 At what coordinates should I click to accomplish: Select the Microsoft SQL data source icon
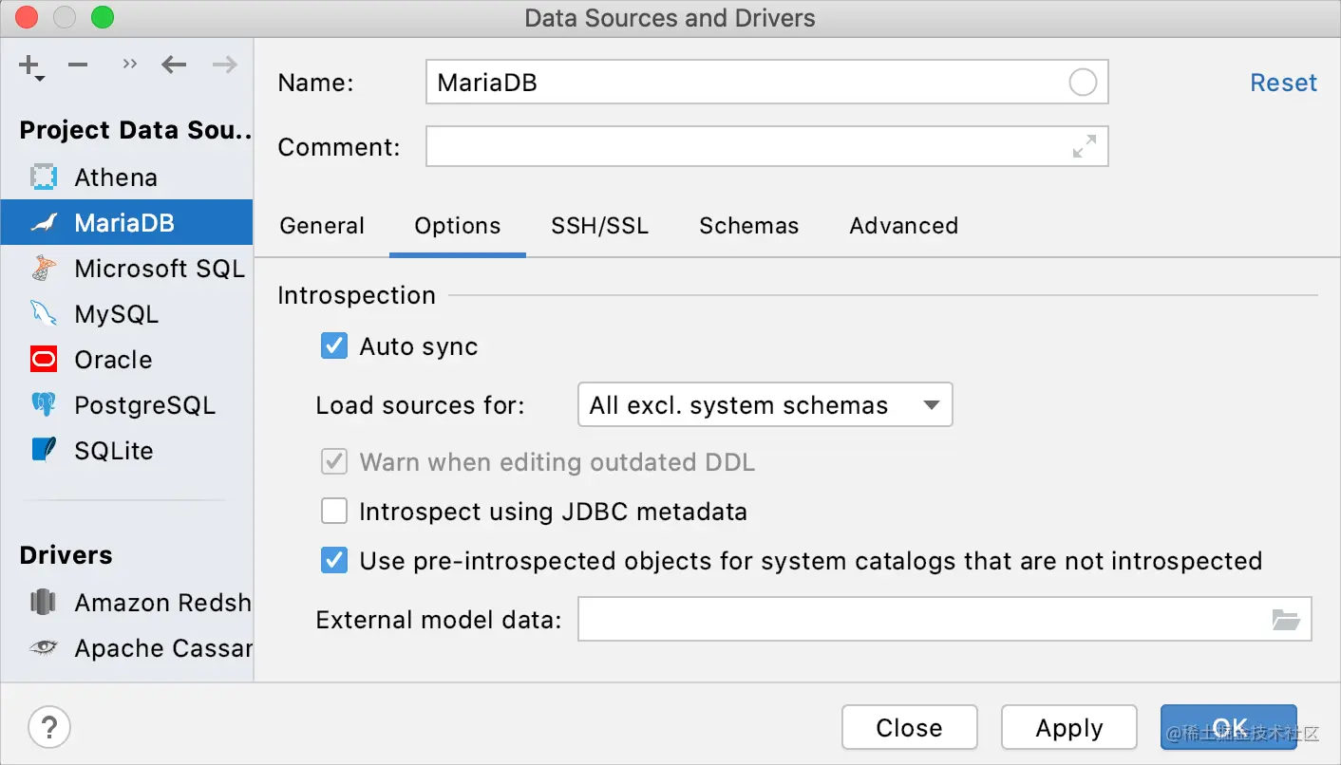coord(44,269)
